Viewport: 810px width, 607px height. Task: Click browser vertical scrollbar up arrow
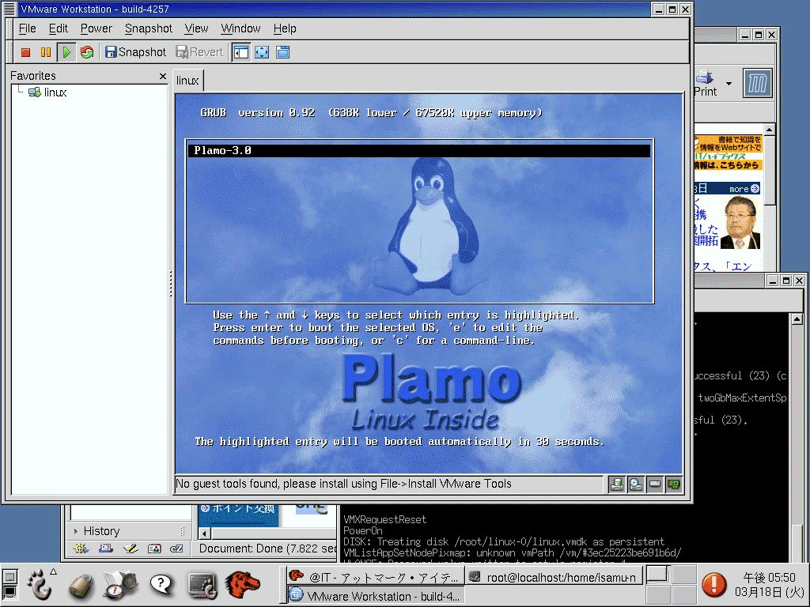(769, 130)
